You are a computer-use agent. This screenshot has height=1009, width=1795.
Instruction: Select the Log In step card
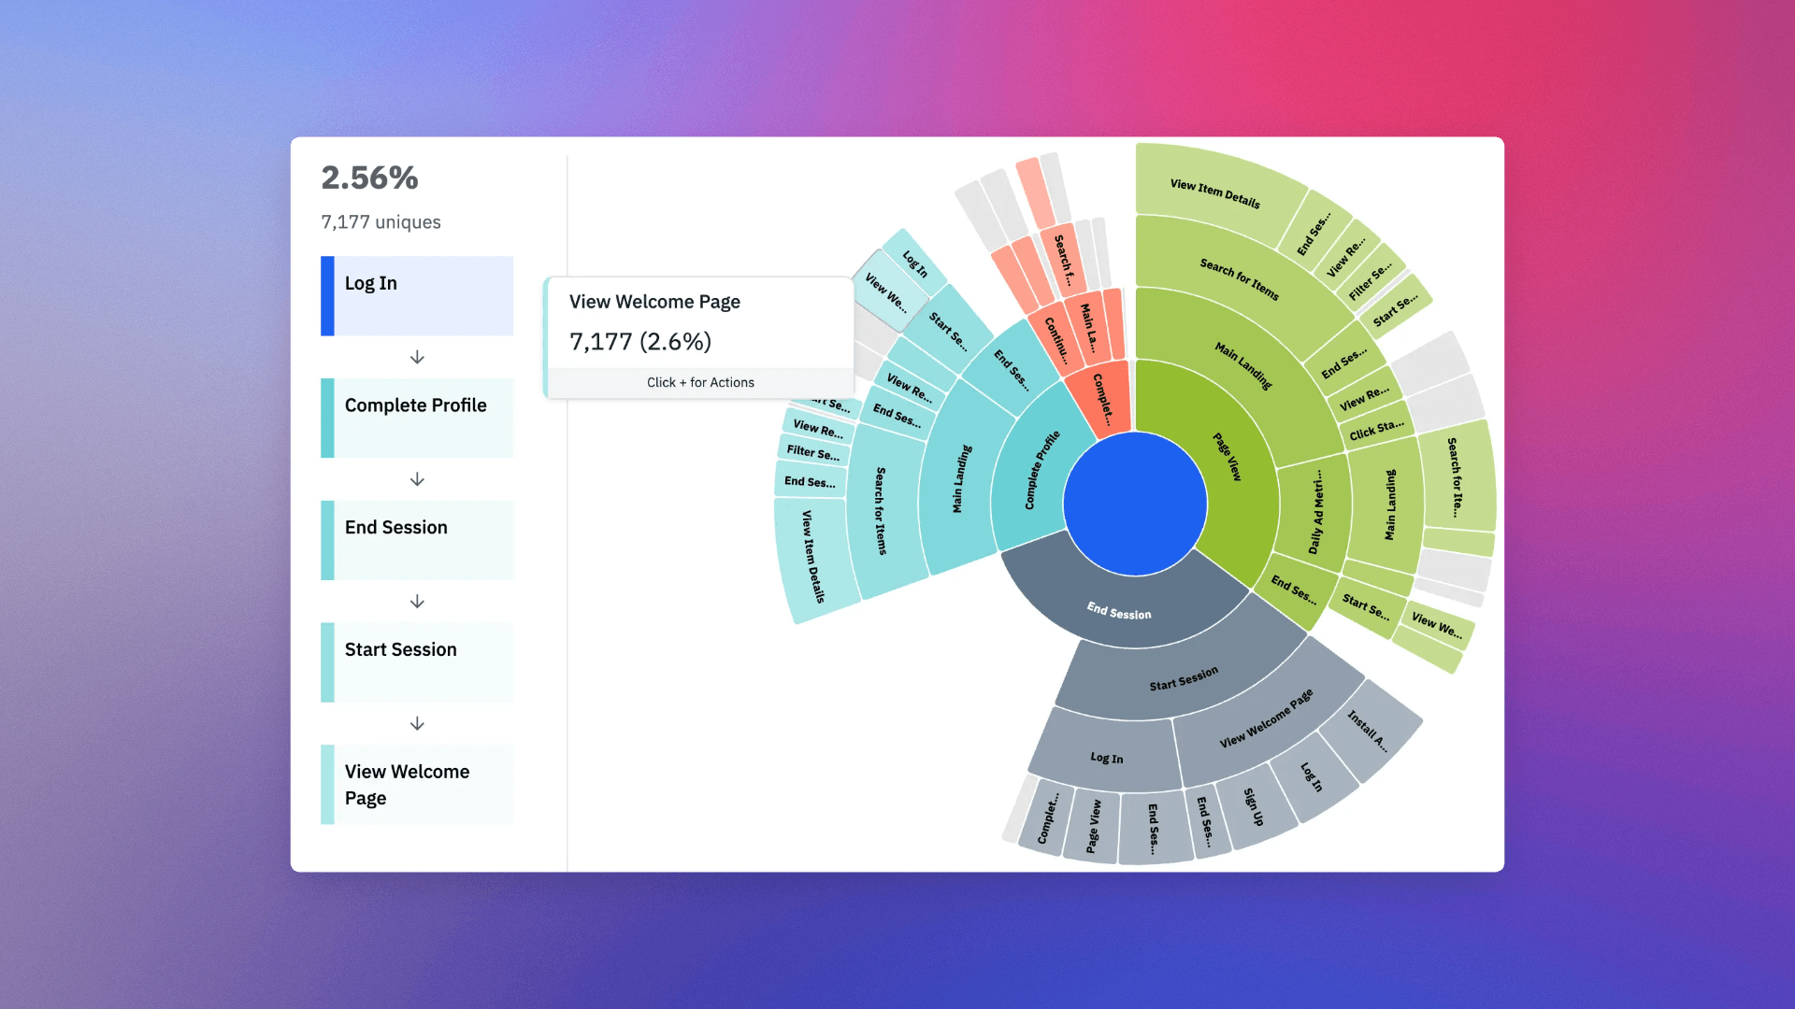point(417,296)
